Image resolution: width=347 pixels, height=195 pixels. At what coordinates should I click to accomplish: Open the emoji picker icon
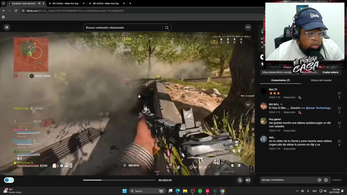[x=326, y=180]
